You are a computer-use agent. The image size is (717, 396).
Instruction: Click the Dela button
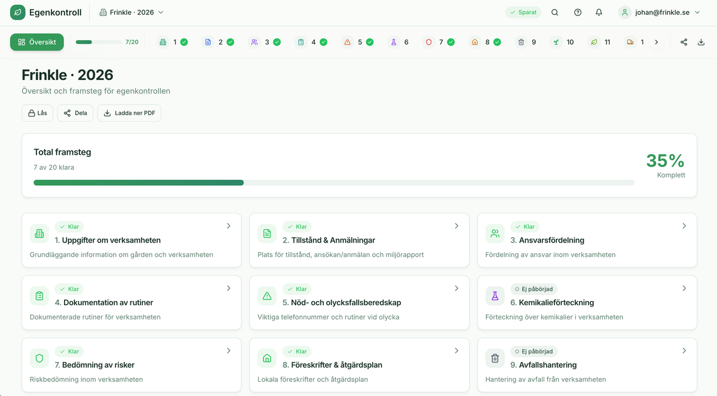click(x=75, y=113)
